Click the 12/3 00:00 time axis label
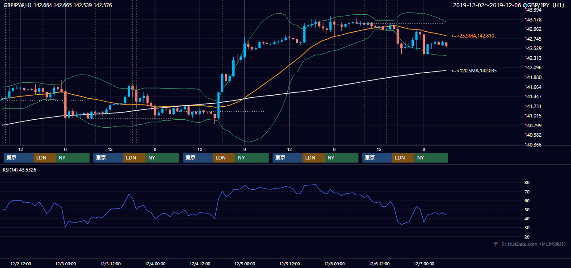 click(x=65, y=264)
